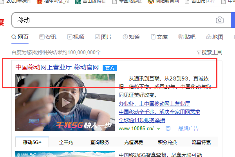The image size is (235, 157).
Task: Open 中国移动网上营业厅-移动官网 result title
Action: [x=57, y=68]
